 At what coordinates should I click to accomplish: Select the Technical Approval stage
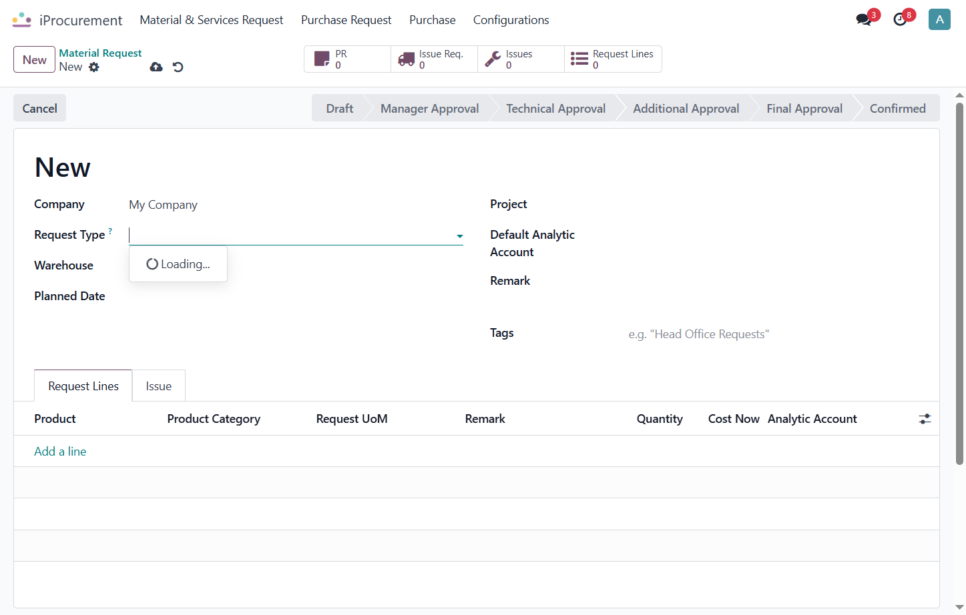[556, 108]
